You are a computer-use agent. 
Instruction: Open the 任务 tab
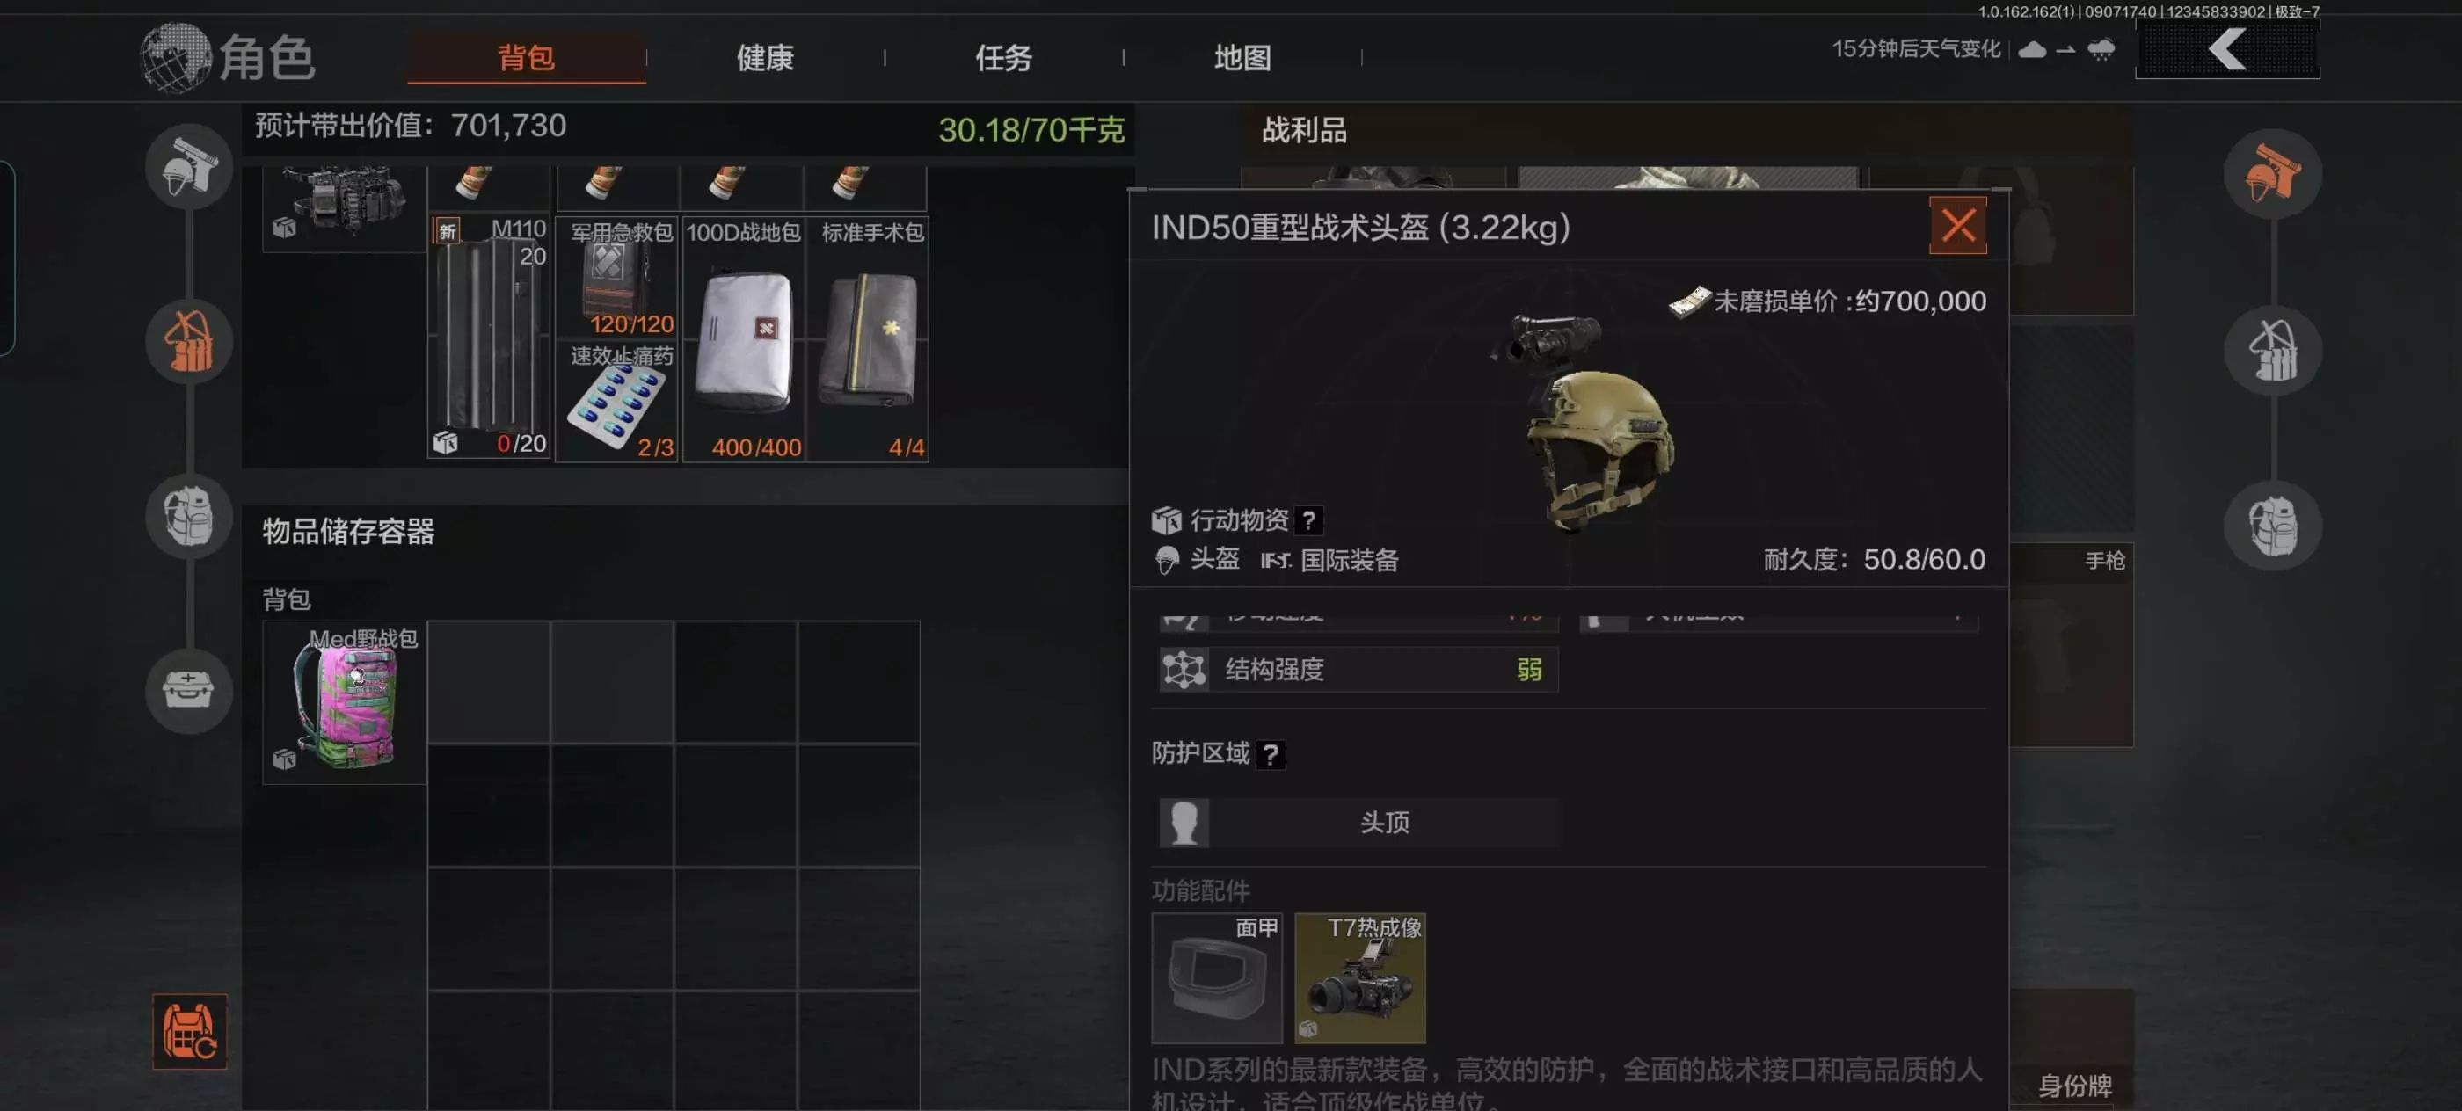pos(1003,58)
